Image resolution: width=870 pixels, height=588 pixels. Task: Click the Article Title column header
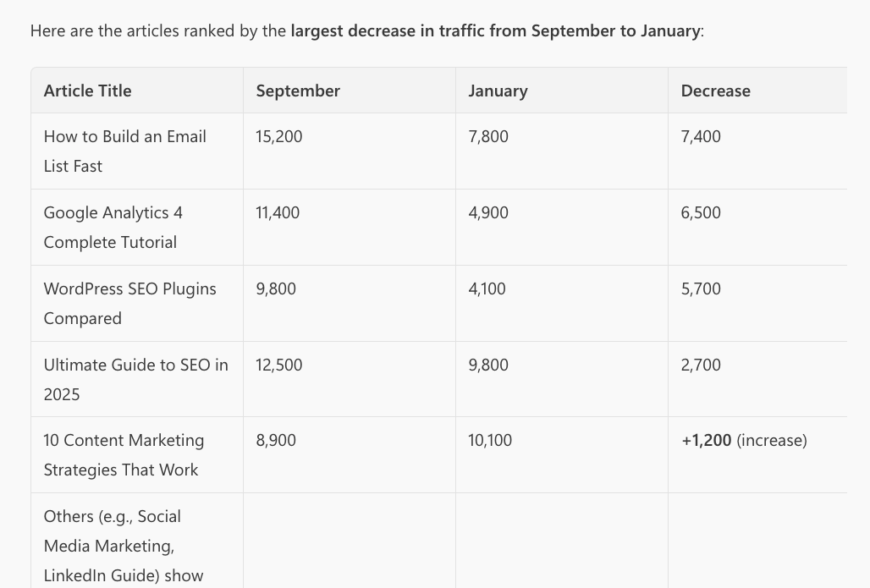(88, 91)
